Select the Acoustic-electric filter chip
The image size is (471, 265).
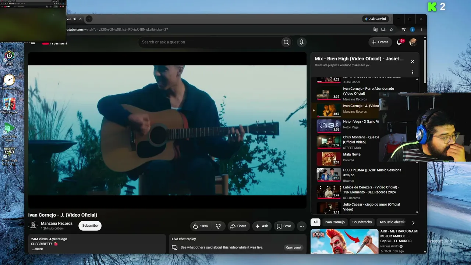[x=392, y=222]
